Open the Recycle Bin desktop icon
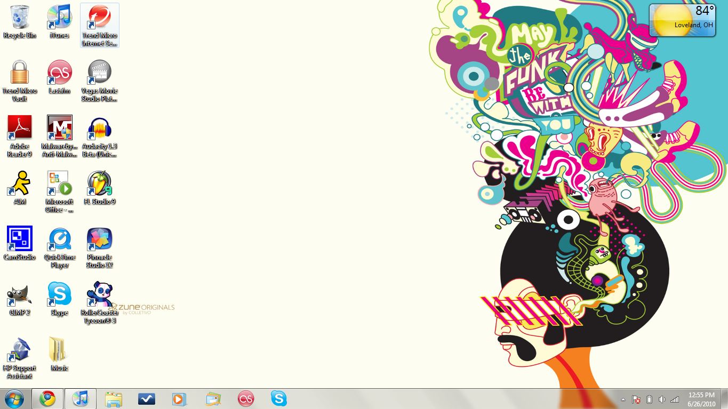The image size is (728, 409). tap(20, 18)
